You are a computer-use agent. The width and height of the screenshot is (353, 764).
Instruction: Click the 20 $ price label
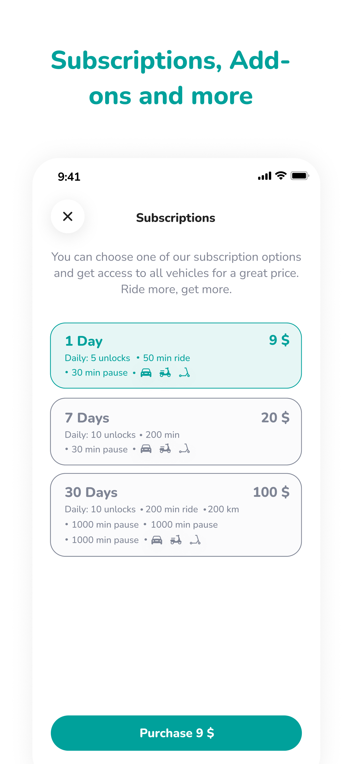click(275, 418)
